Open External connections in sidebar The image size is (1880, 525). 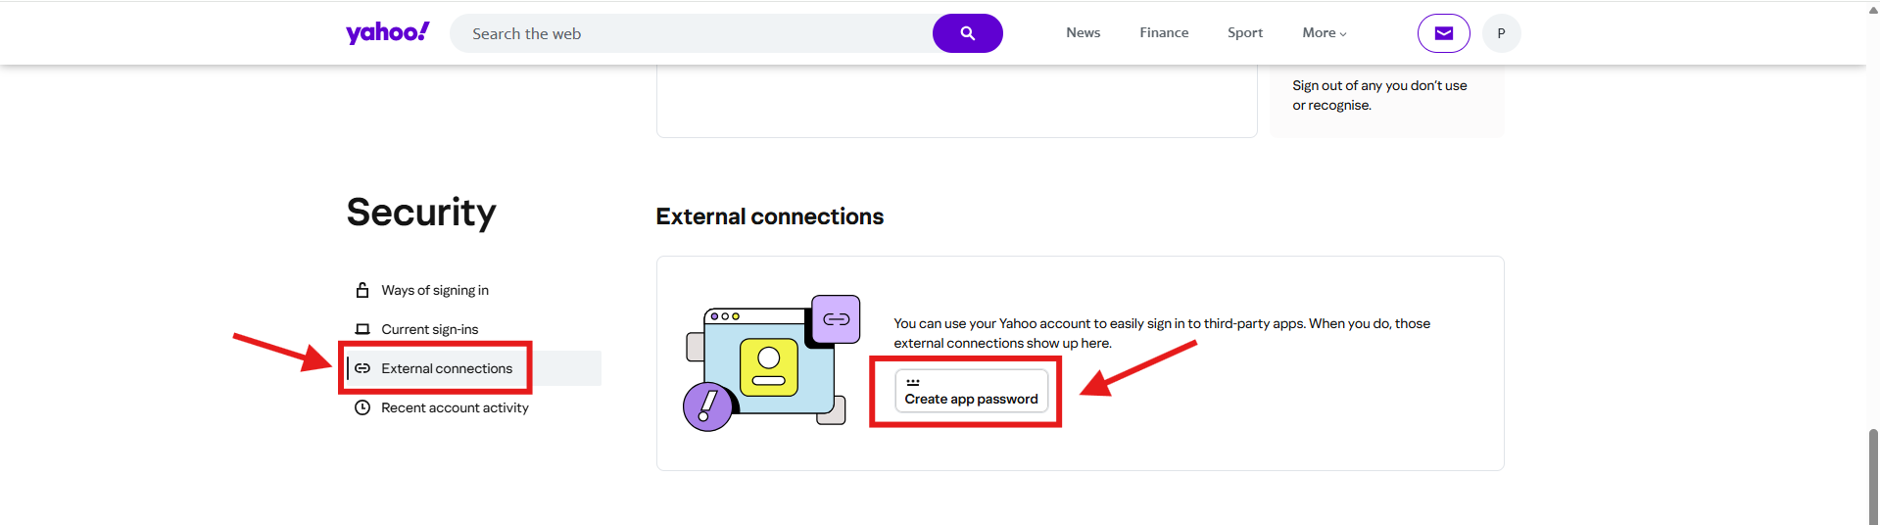[x=447, y=369]
